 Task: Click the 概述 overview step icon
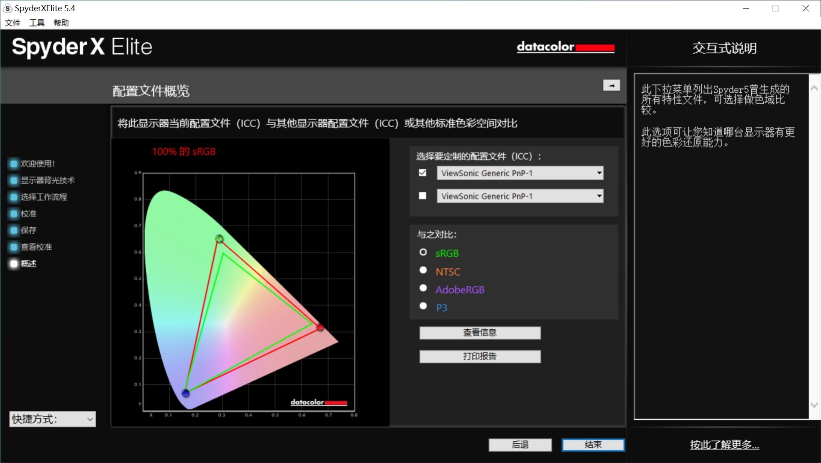[x=13, y=264]
